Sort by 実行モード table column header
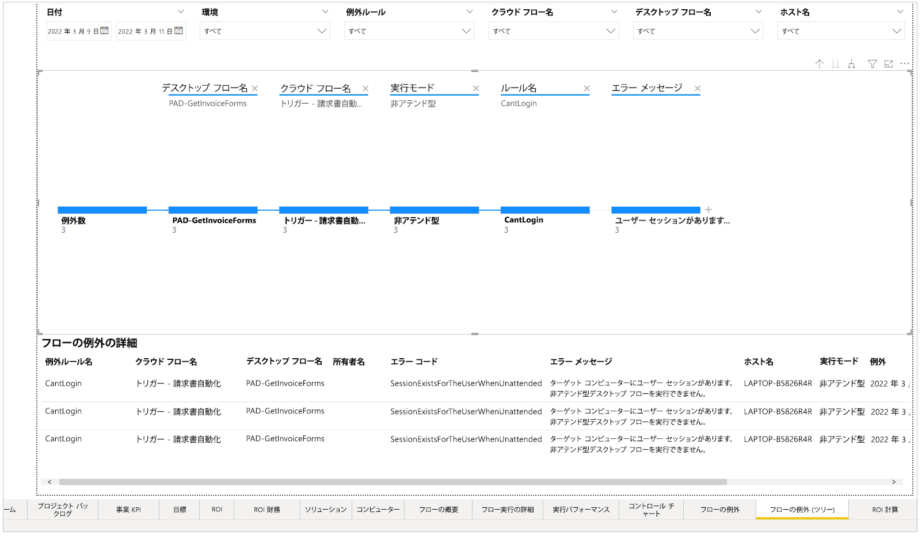The height and width of the screenshot is (539, 922). click(x=839, y=362)
